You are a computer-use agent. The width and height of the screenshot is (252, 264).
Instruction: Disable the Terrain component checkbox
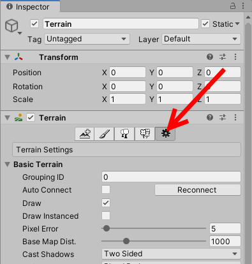[31, 117]
